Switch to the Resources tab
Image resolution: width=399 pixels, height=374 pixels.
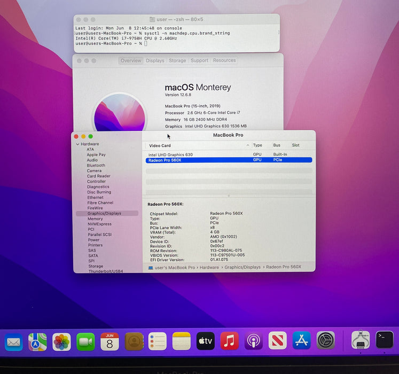224,60
